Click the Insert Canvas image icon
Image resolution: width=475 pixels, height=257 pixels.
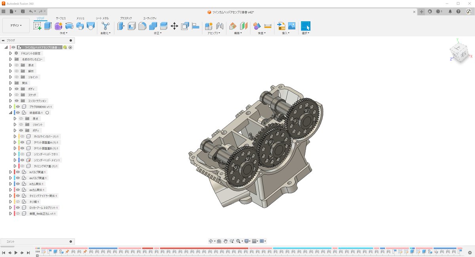pos(292,26)
